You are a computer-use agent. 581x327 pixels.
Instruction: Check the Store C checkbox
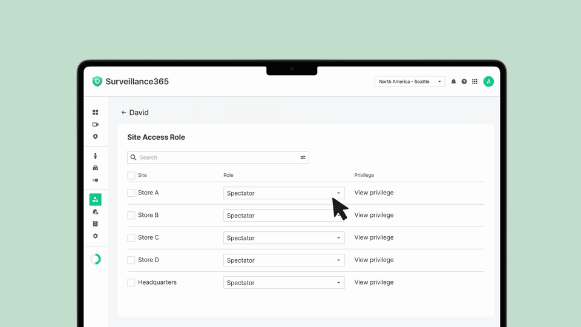click(x=131, y=237)
